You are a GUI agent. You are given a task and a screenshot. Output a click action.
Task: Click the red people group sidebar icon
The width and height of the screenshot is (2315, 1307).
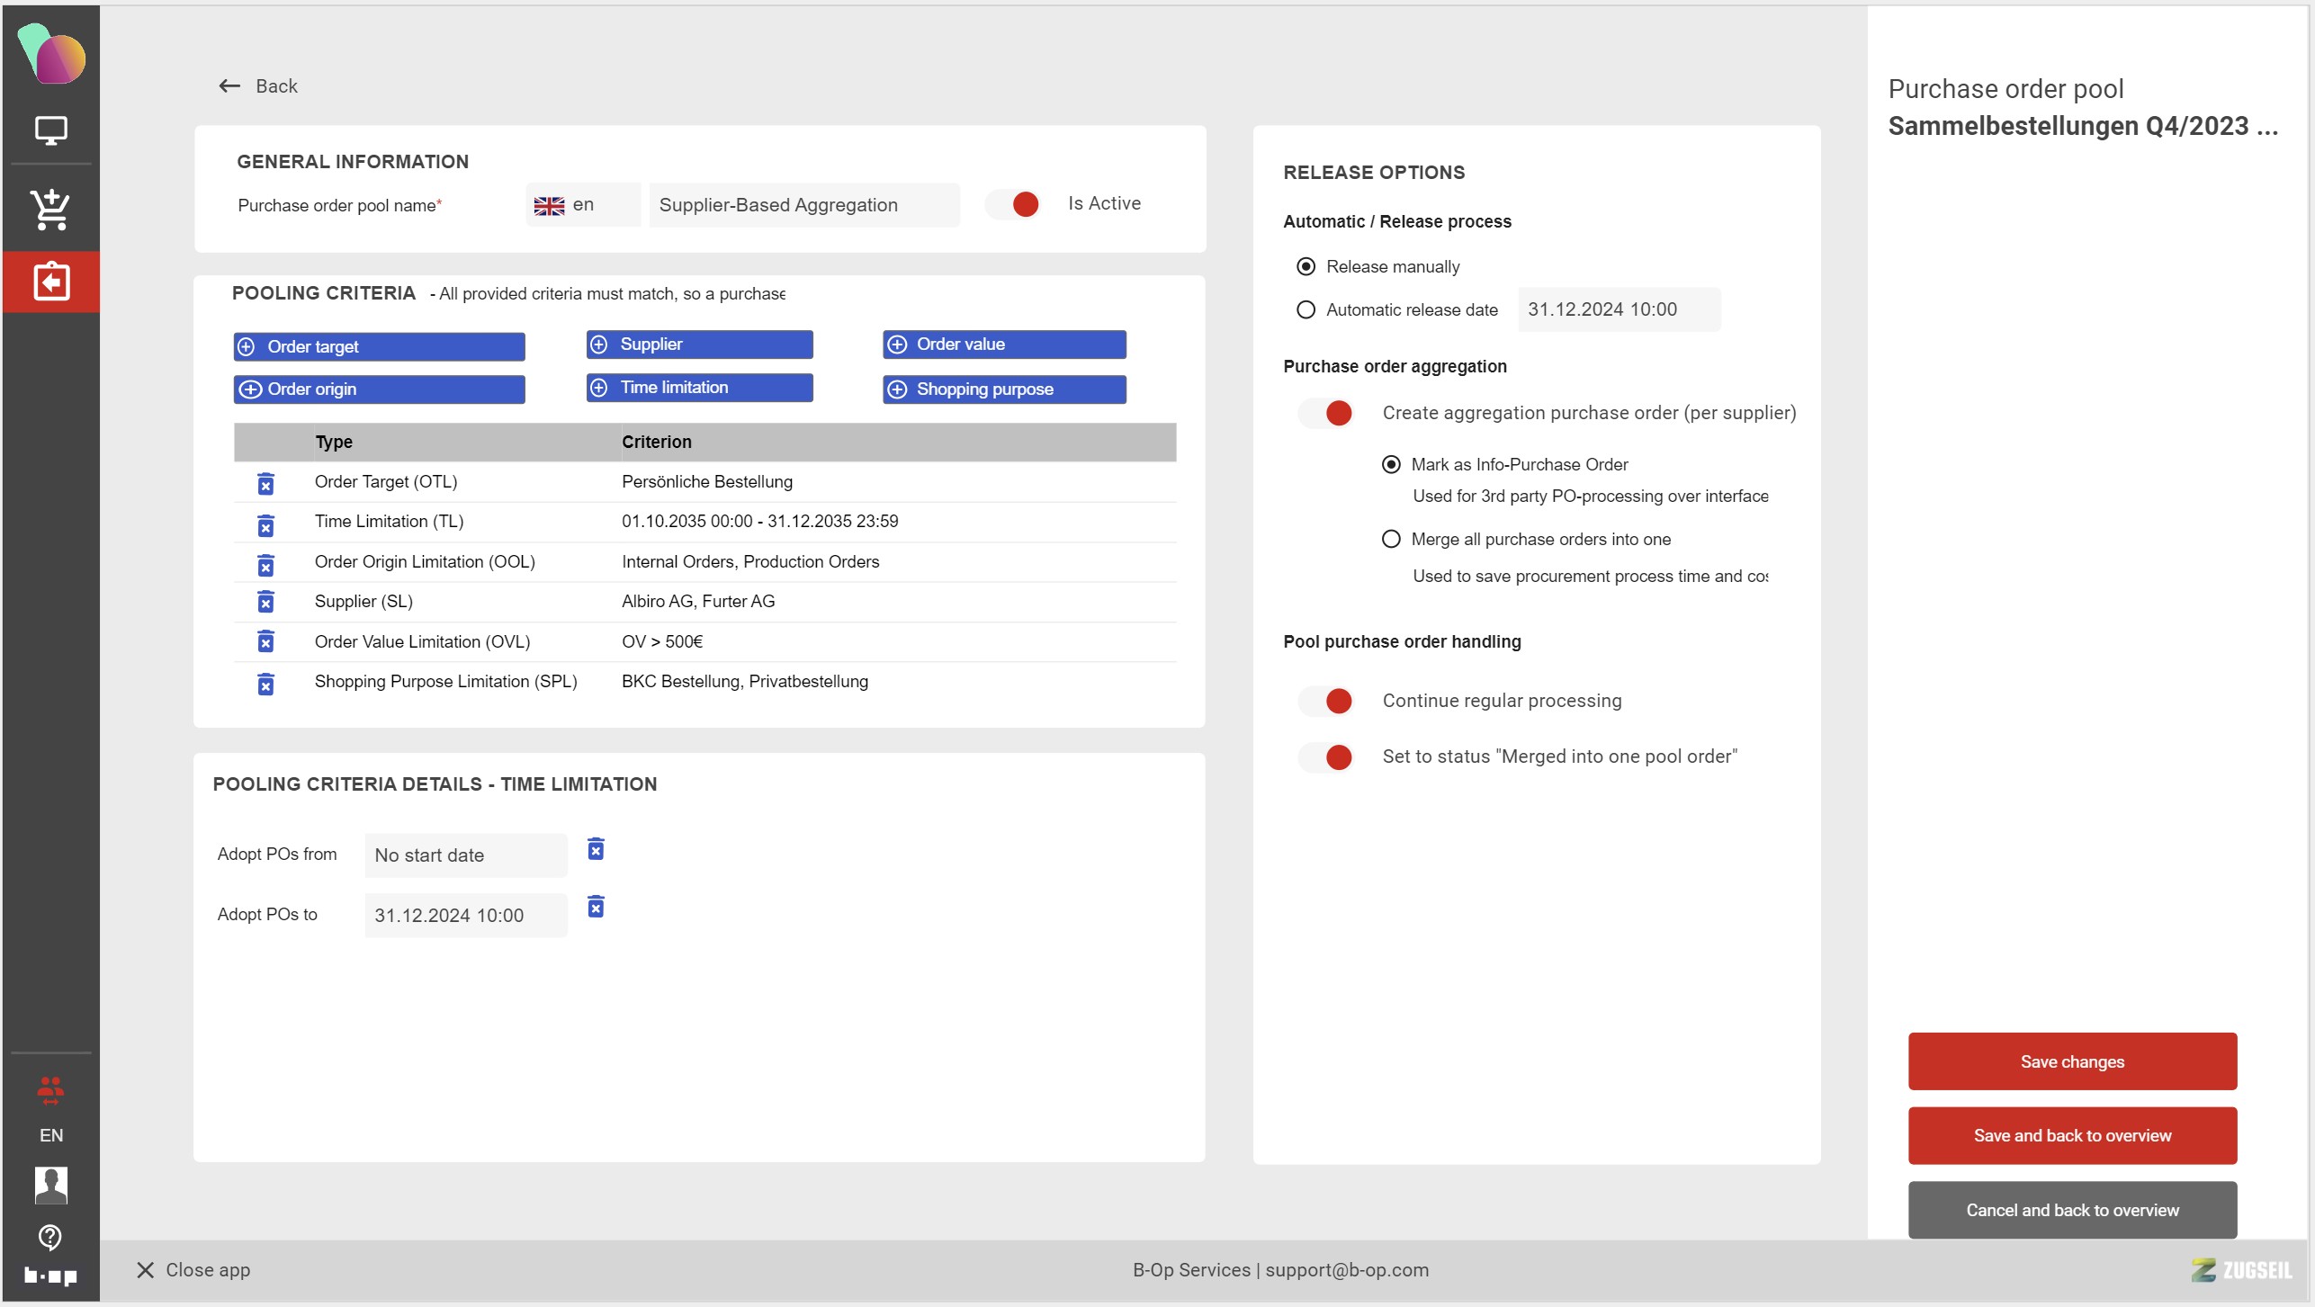coord(50,1090)
